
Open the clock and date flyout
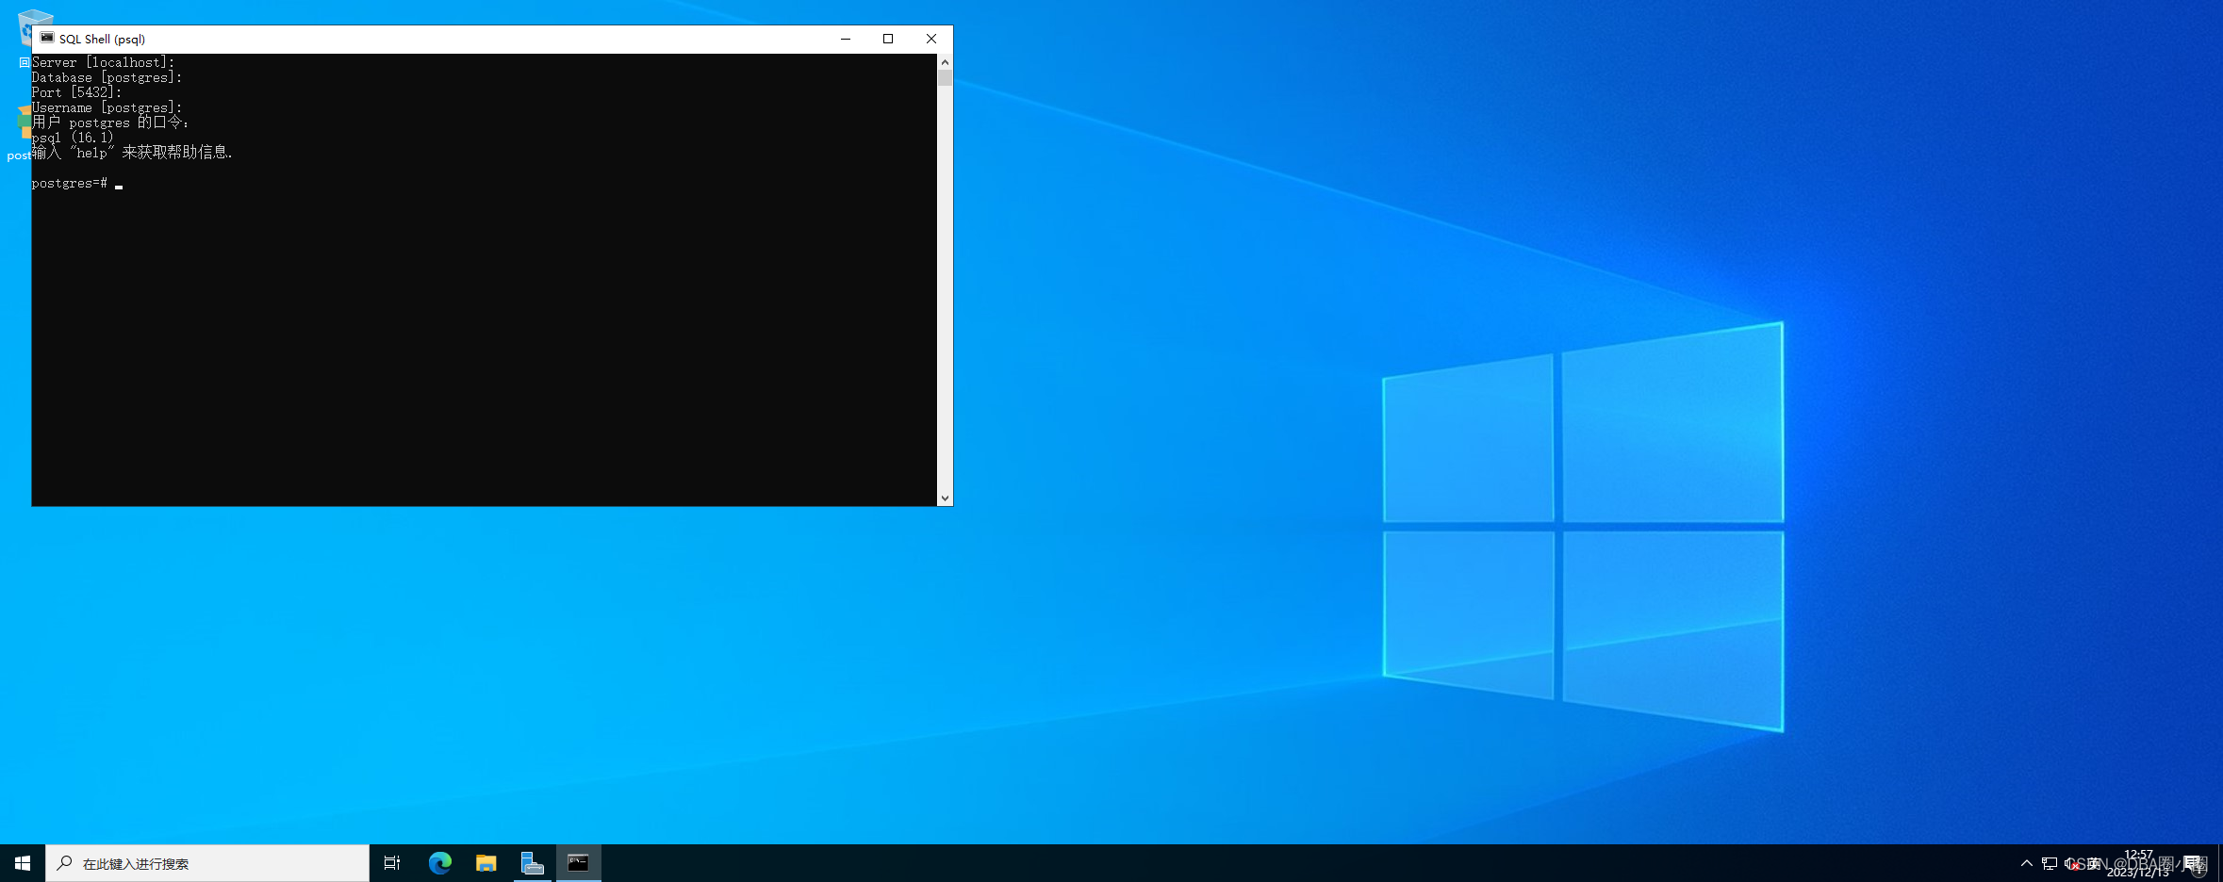[x=2138, y=863]
